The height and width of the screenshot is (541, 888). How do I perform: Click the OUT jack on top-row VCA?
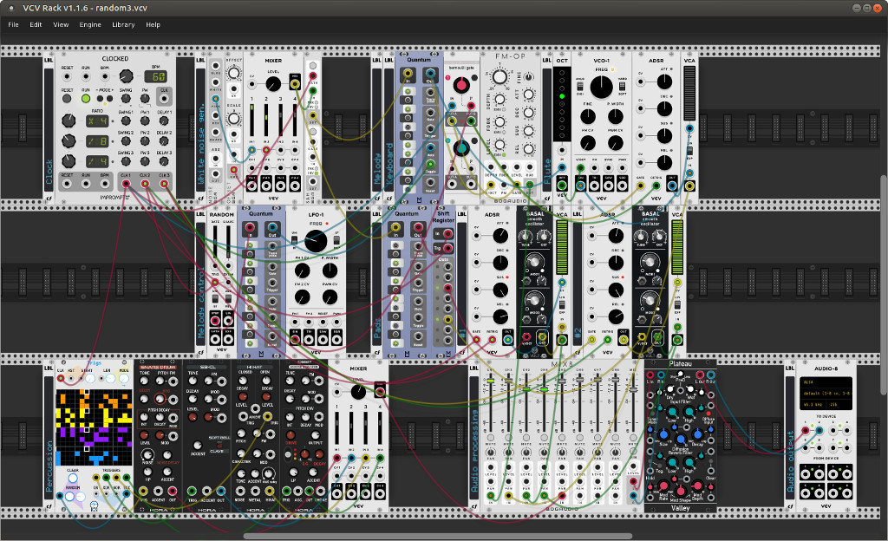689,185
